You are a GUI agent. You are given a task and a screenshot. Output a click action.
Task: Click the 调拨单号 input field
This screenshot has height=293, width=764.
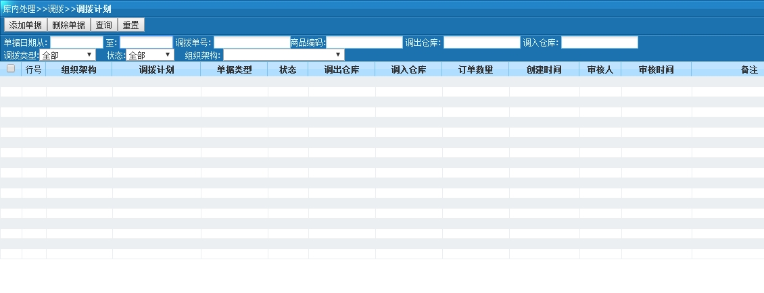[252, 43]
